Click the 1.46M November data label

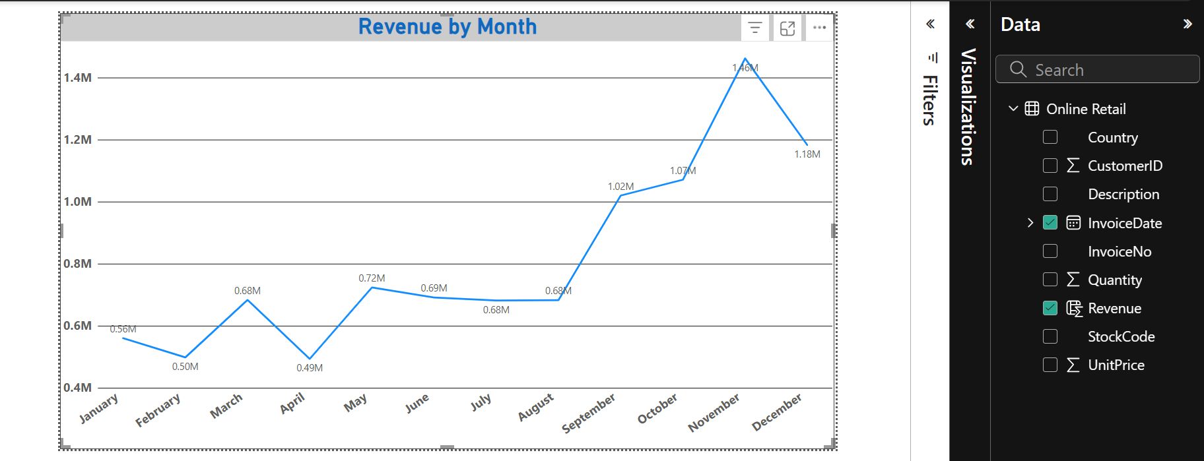tap(745, 67)
